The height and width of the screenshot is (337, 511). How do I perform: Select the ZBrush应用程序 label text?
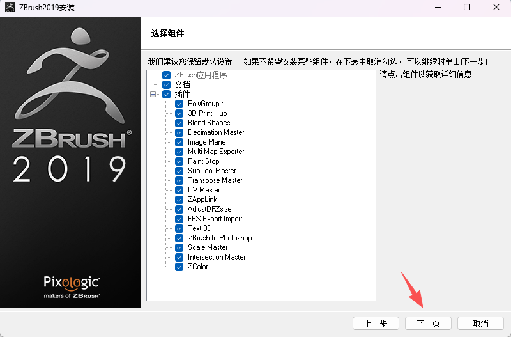click(x=201, y=75)
